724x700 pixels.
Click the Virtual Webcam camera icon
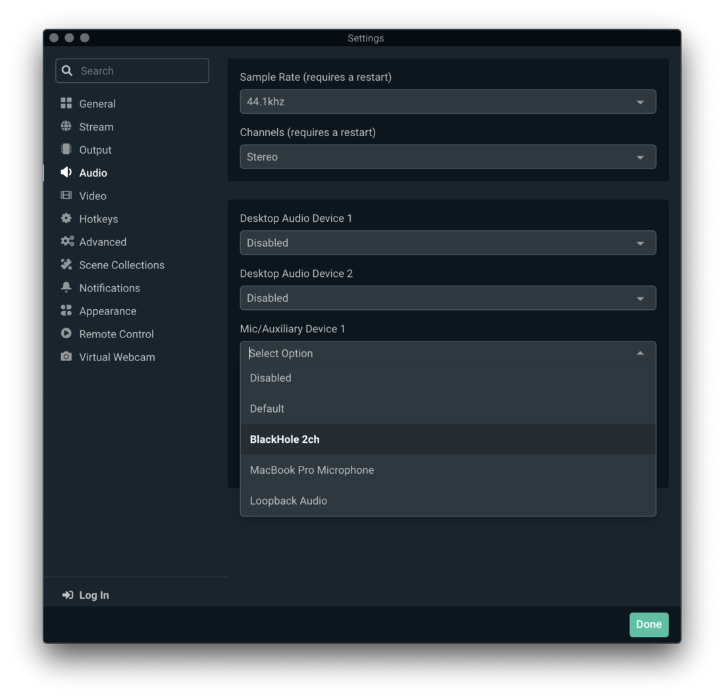click(66, 357)
